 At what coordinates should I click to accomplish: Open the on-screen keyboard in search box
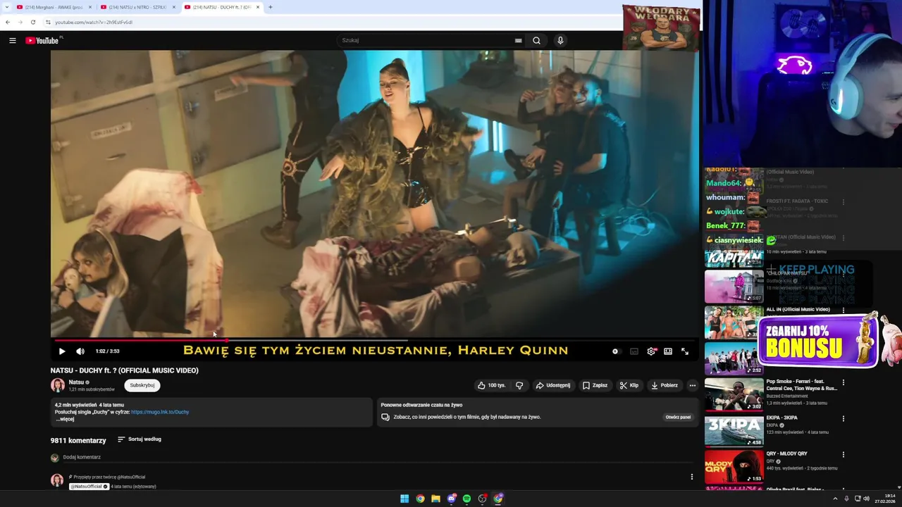pos(518,40)
